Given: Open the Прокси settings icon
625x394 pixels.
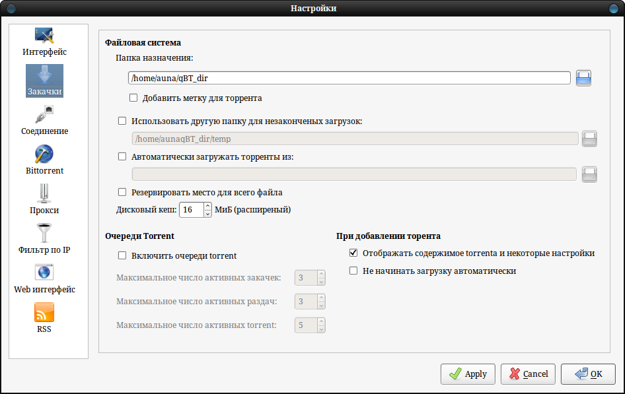Looking at the screenshot, I should coord(44,193).
